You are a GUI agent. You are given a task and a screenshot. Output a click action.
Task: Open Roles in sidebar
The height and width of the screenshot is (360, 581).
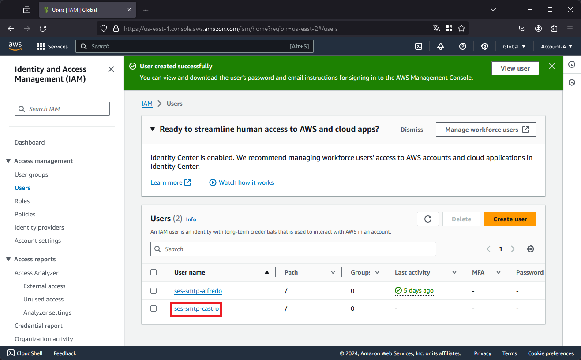[x=22, y=201]
